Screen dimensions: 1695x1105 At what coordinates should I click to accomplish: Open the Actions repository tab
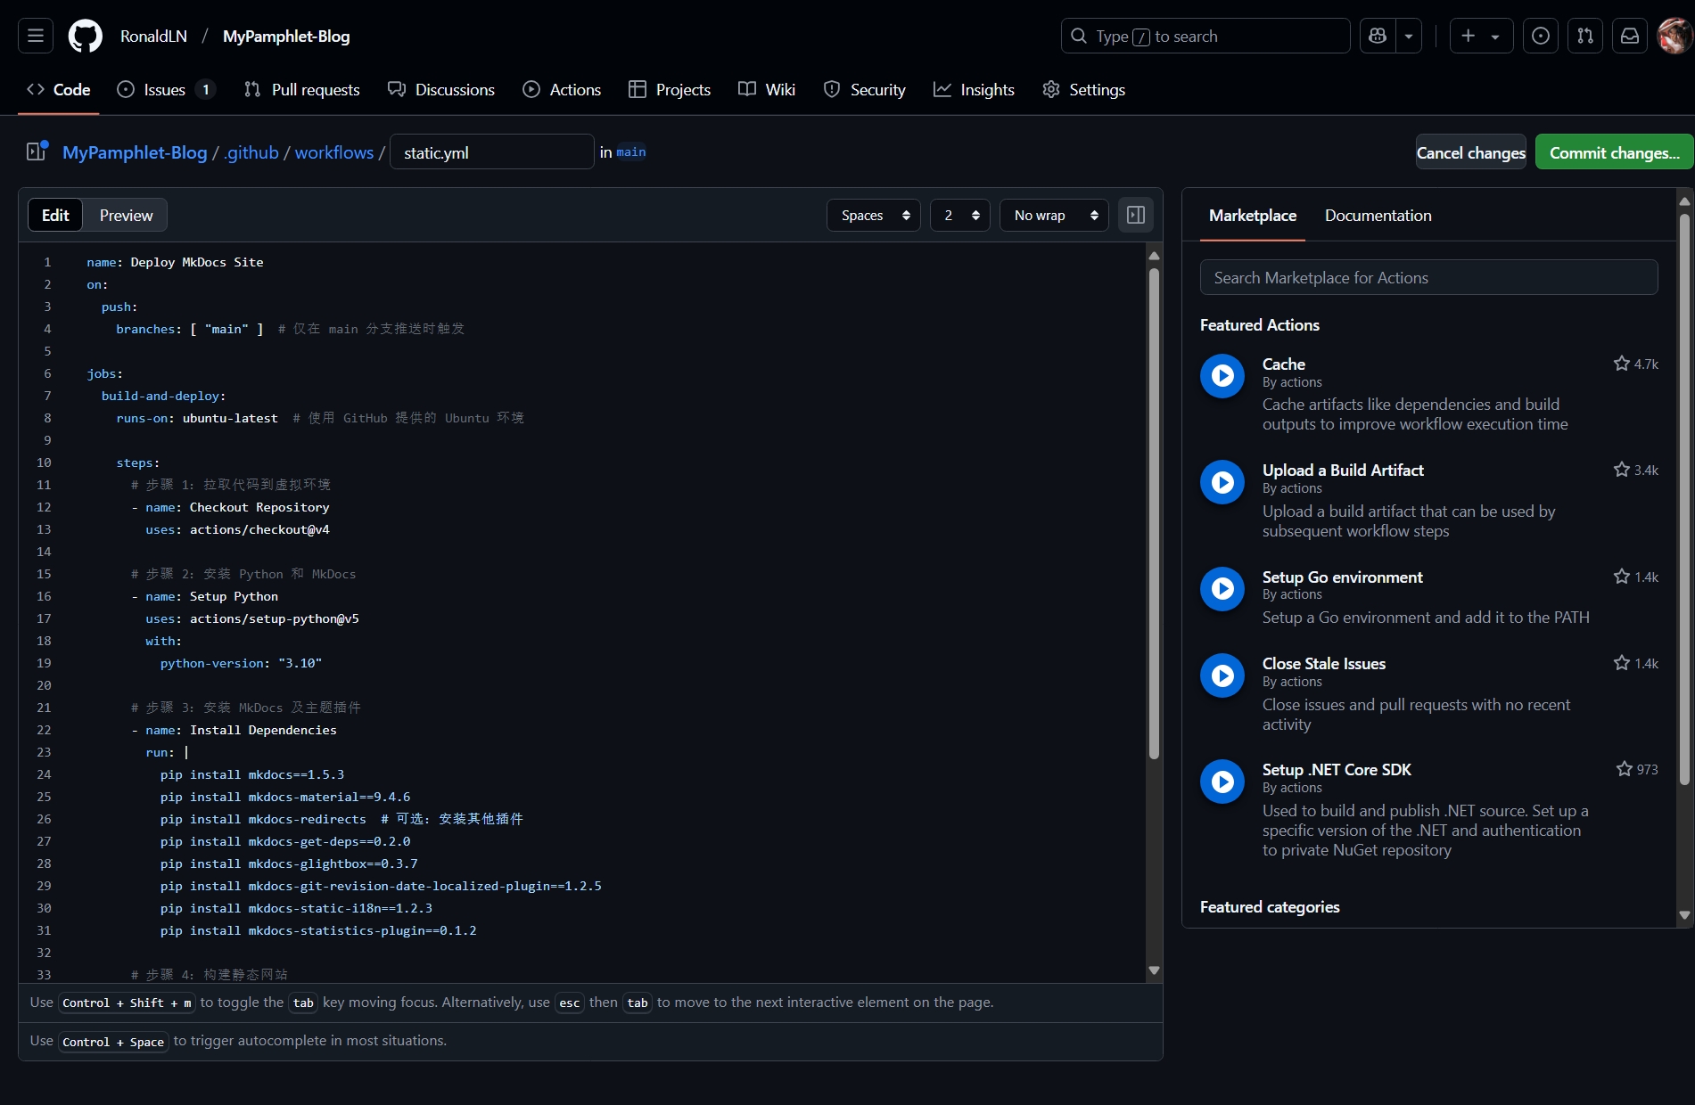(562, 89)
